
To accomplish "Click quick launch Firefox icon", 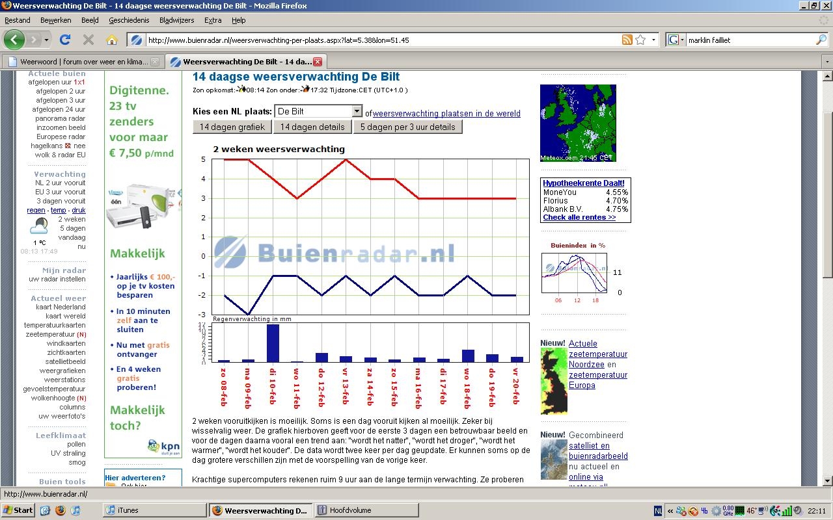I will point(61,510).
